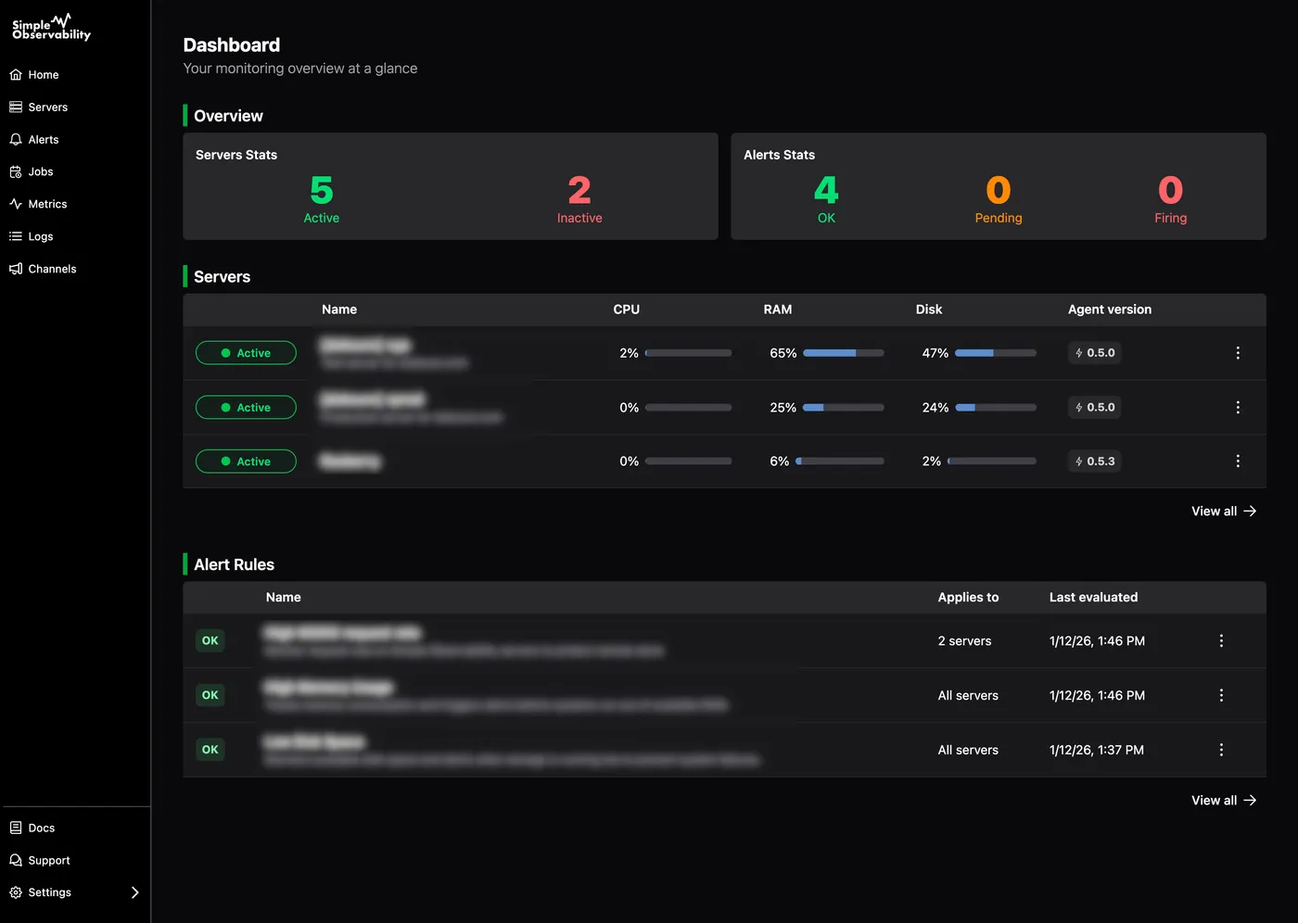Click the OK badge on the Low Disk Space rule
The image size is (1298, 923).
(x=210, y=750)
